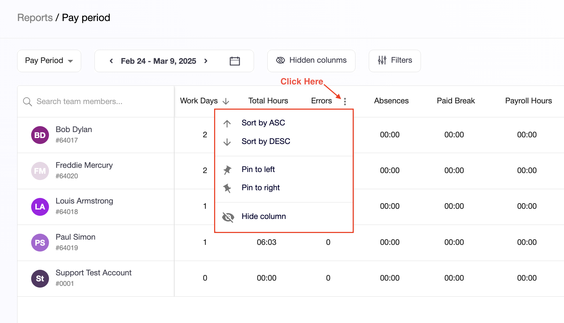Open the Filters button
564x323 pixels.
[395, 61]
